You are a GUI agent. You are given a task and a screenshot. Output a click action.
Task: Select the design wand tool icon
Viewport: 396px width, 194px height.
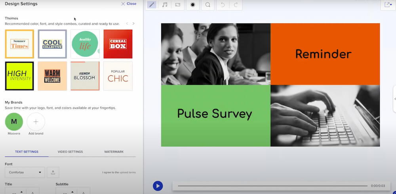[x=151, y=5]
